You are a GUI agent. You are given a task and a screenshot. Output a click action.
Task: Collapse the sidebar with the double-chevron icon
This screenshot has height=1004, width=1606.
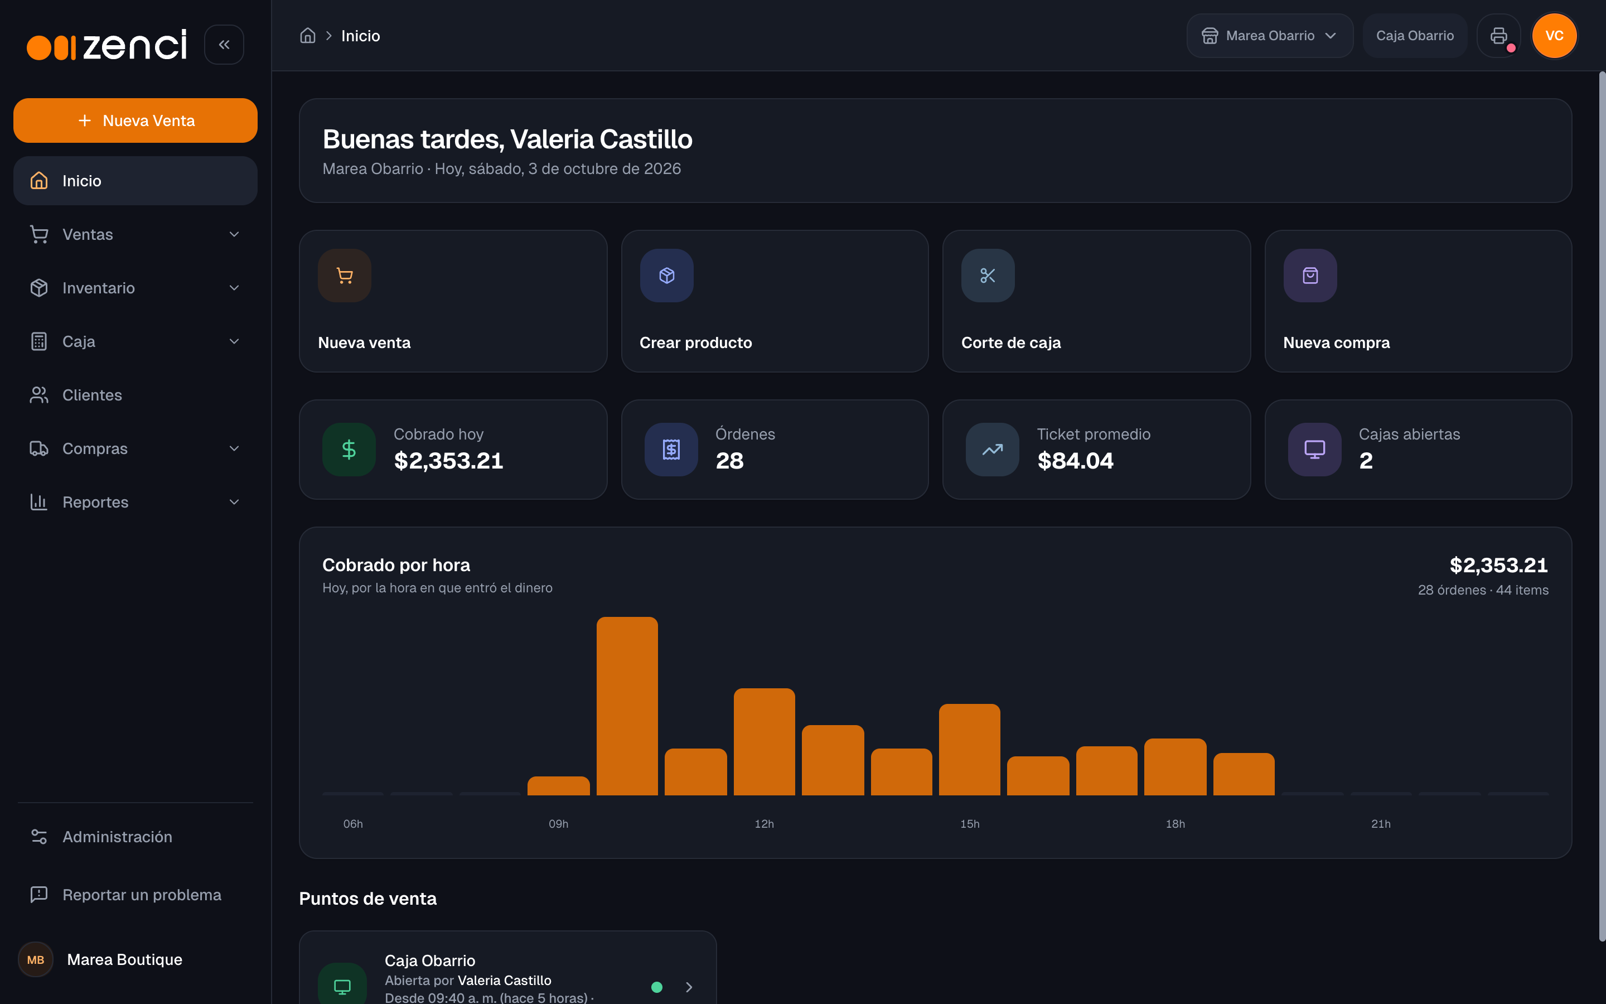pyautogui.click(x=224, y=45)
